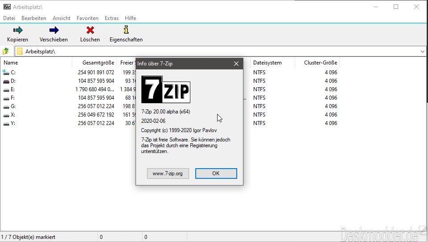Click the Arbeitsplatz\ address field
The image size is (428, 242).
tap(221, 51)
